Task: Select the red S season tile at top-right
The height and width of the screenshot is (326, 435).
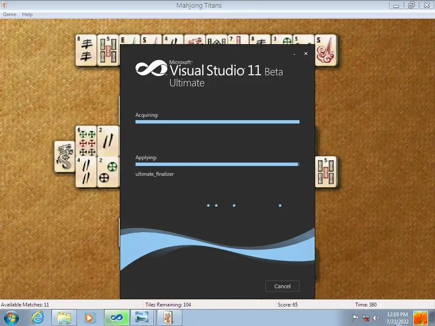Action: pos(326,50)
